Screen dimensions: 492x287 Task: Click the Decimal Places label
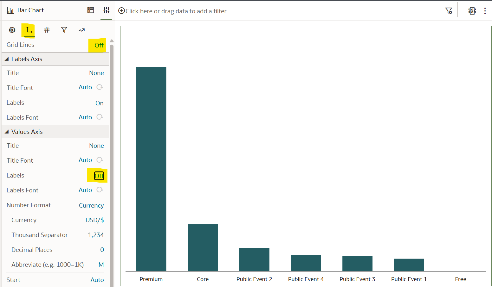pyautogui.click(x=32, y=250)
